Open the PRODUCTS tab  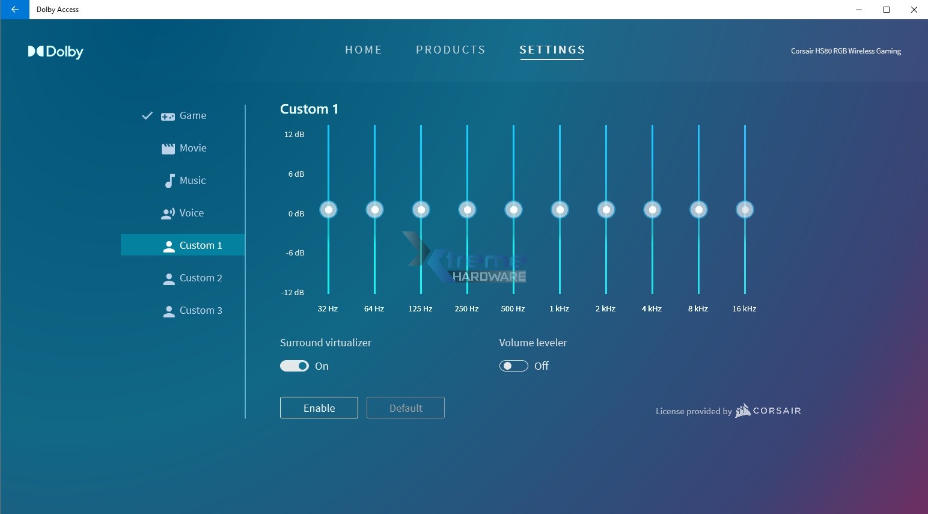451,50
